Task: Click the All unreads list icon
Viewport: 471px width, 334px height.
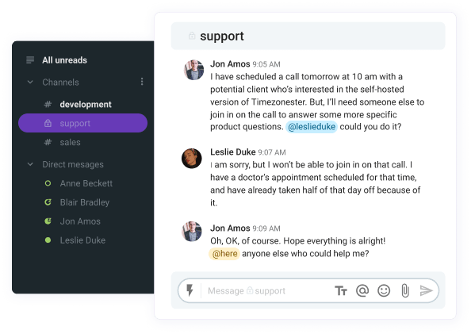Action: coord(30,60)
